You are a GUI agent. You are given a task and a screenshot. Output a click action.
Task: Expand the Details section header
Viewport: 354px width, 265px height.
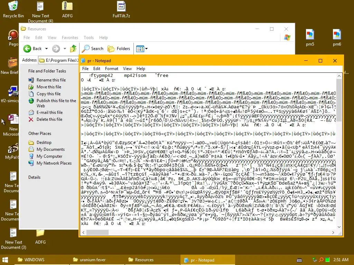click(34, 177)
